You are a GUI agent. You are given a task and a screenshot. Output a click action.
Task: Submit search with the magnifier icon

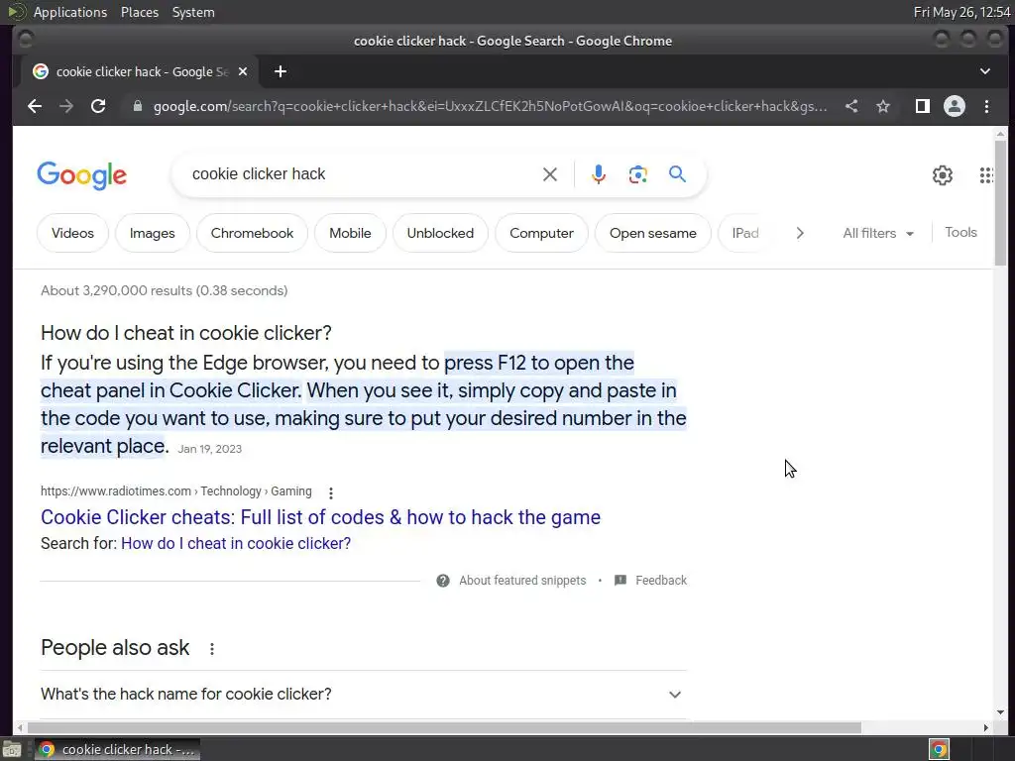pos(677,173)
